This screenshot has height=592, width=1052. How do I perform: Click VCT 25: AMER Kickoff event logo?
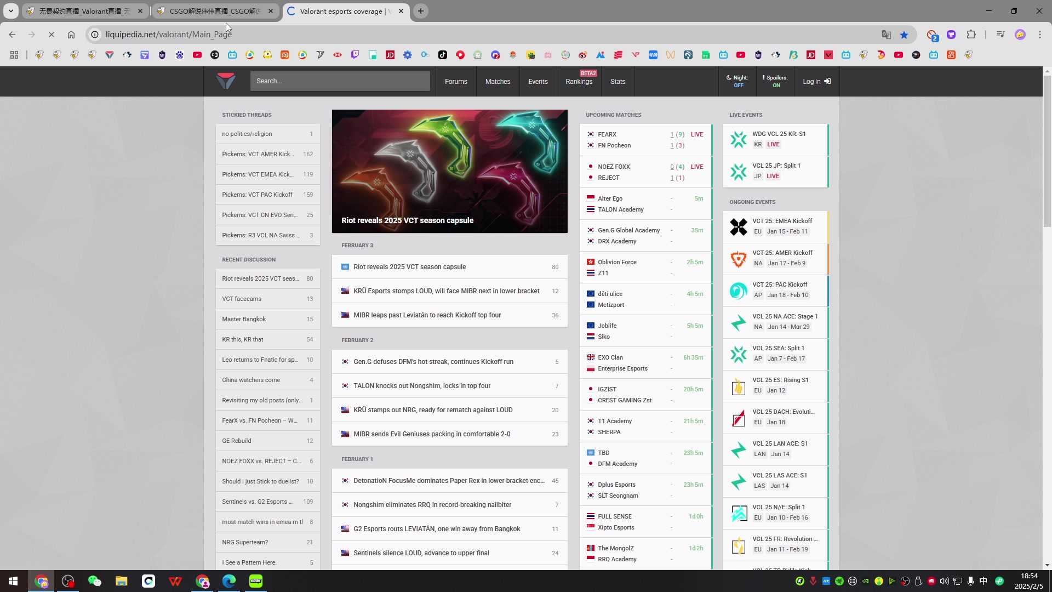[738, 259]
